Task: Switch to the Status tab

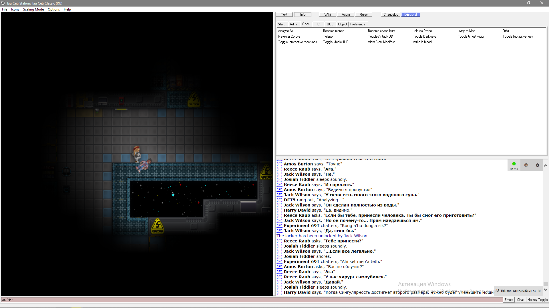Action: pos(282,24)
